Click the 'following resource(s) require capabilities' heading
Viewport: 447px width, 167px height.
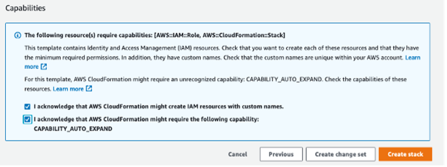click(x=155, y=35)
